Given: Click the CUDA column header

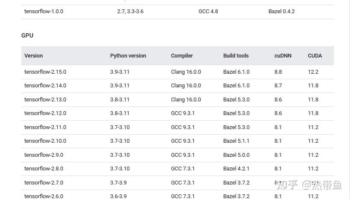Looking at the screenshot, I should 315,56.
